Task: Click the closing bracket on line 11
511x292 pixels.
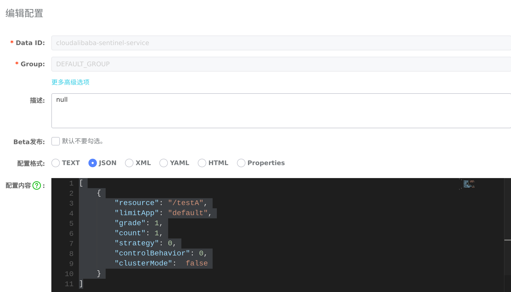Action: 81,284
